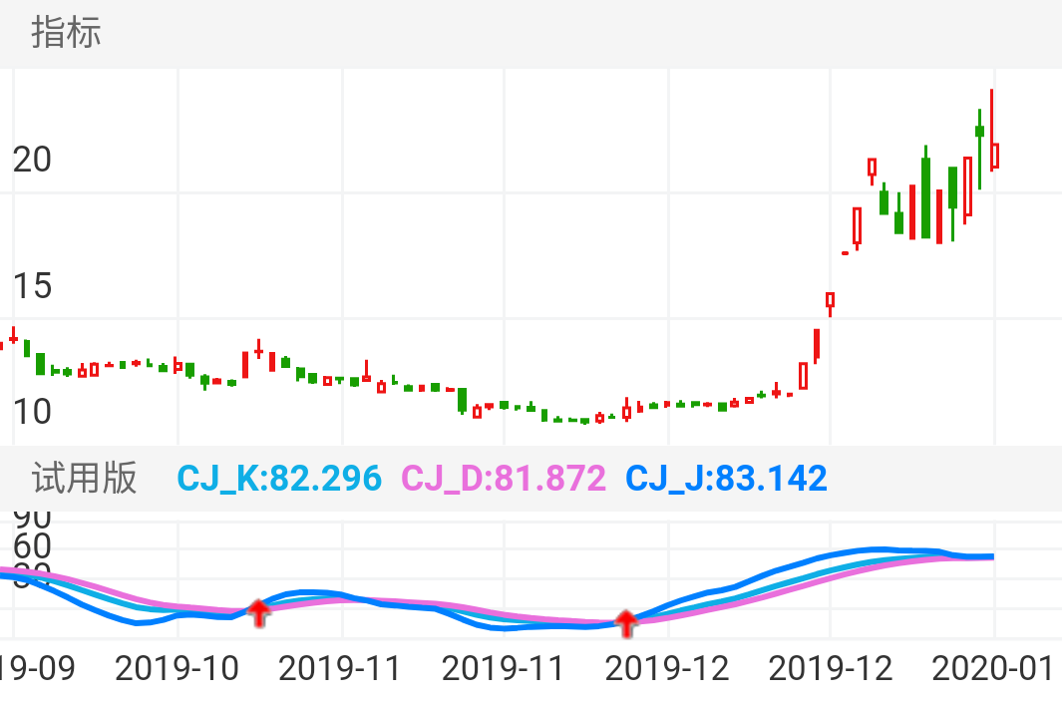Viewport: 1062px width, 706px height.
Task: Click the red up arrow near 2019-10
Action: coord(258,612)
